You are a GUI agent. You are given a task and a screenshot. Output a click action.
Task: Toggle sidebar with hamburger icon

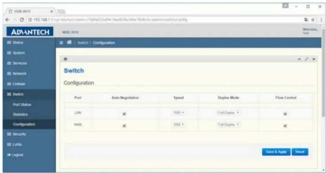tap(61, 43)
